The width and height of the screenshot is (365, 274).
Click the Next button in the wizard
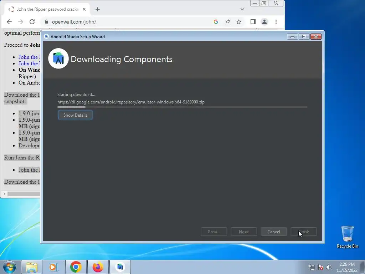point(244,232)
